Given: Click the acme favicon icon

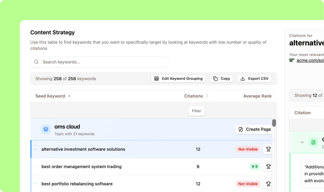Looking at the screenshot, I should pyautogui.click(x=292, y=60).
